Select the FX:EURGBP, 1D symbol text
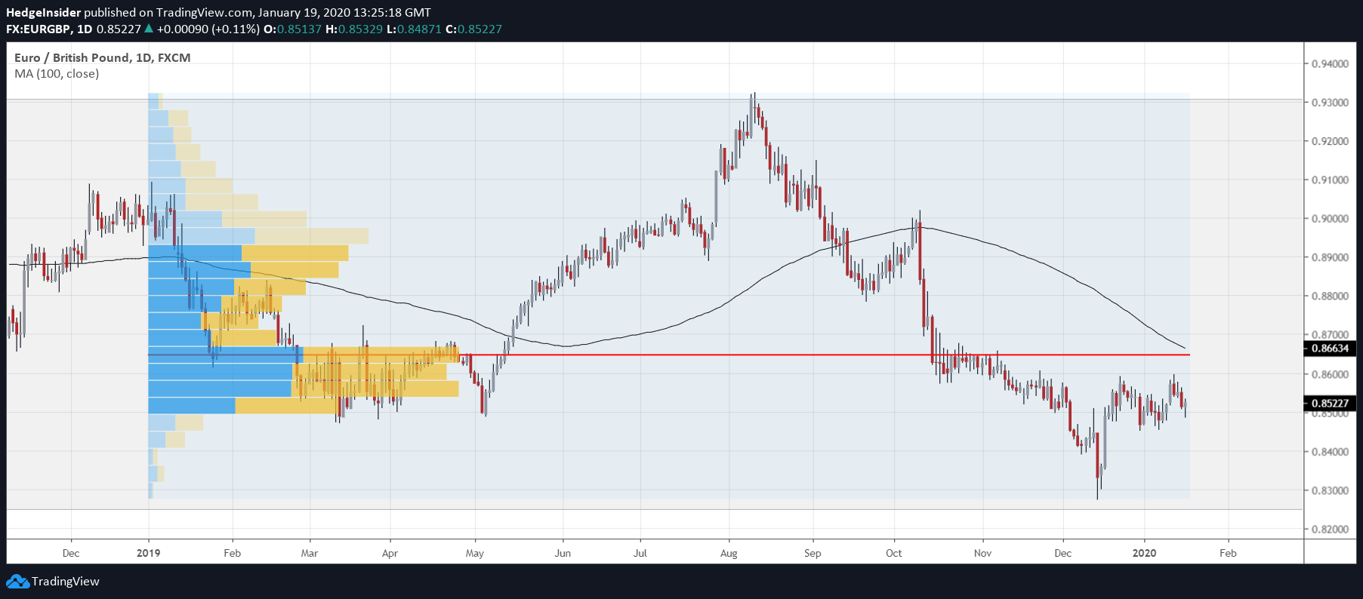This screenshot has height=599, width=1363. [49, 29]
